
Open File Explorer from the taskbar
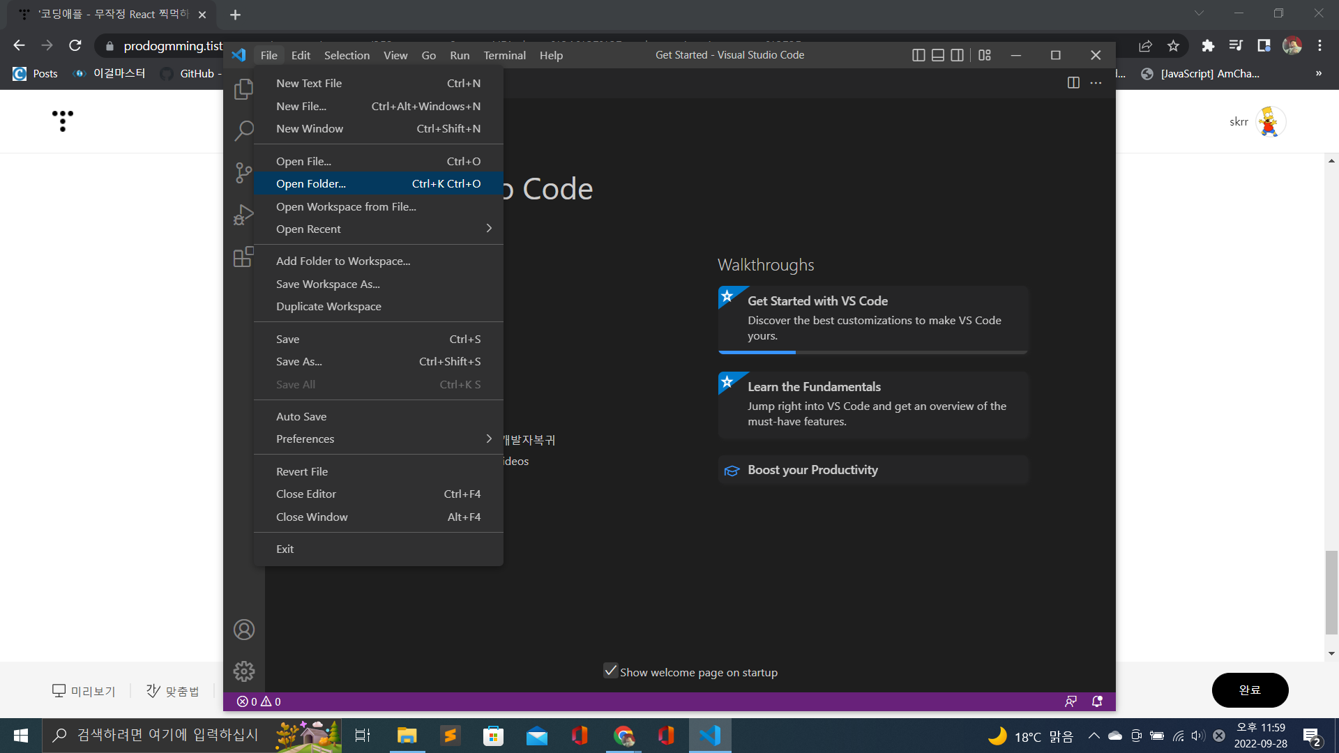point(407,736)
